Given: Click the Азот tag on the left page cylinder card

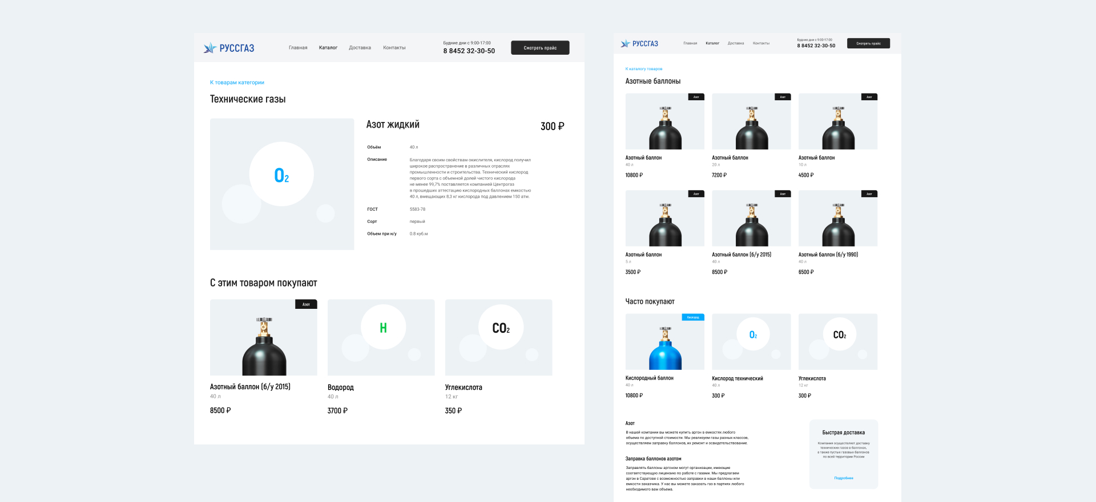Looking at the screenshot, I should (306, 304).
